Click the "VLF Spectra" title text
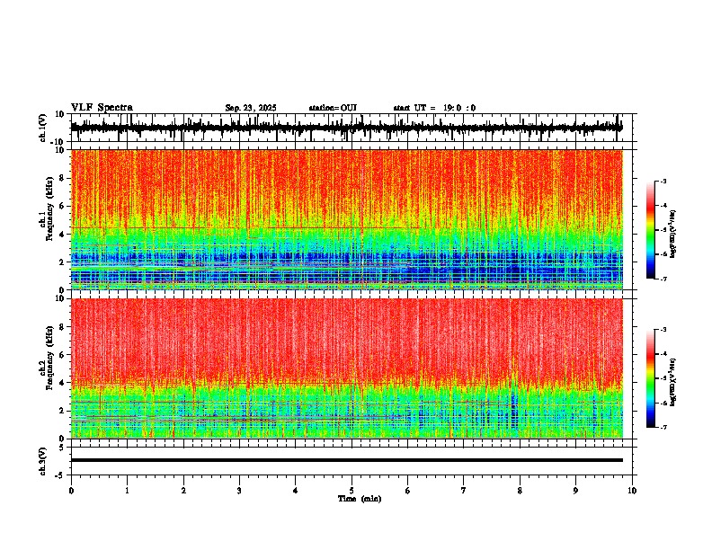Screen dimensions: 712x550 102,108
